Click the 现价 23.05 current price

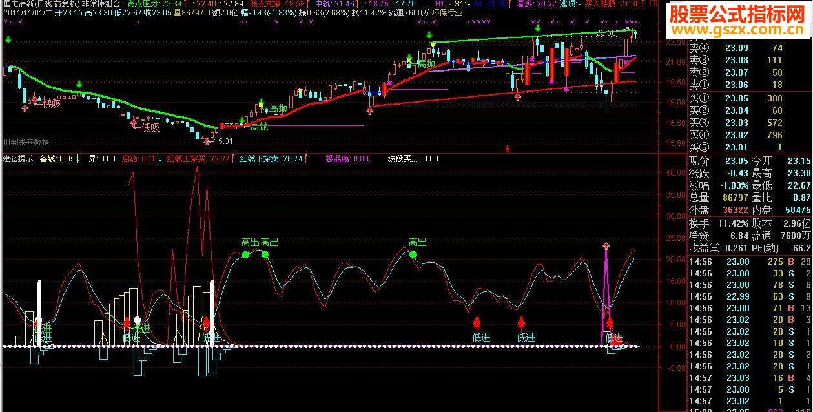click(737, 161)
